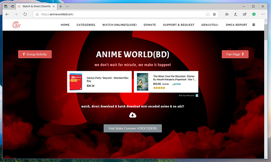Click the padlock site security icon

(x=37, y=14)
